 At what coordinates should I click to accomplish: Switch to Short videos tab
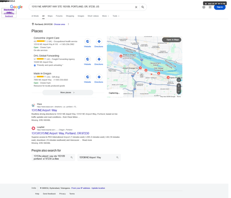pos(93,16)
